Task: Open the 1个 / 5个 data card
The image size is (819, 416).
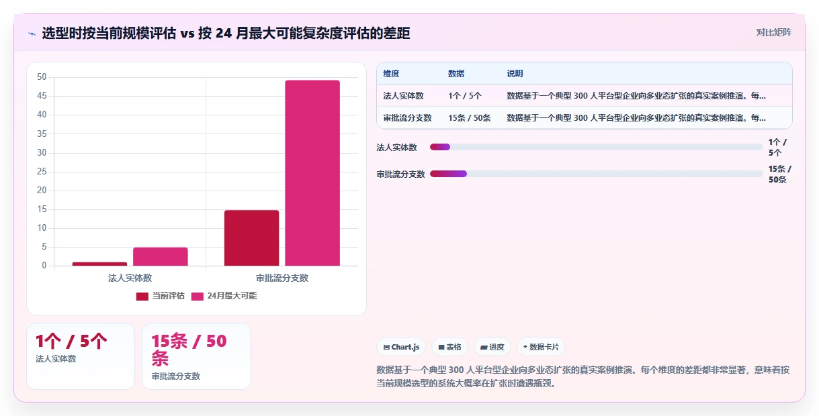Action: click(x=81, y=356)
